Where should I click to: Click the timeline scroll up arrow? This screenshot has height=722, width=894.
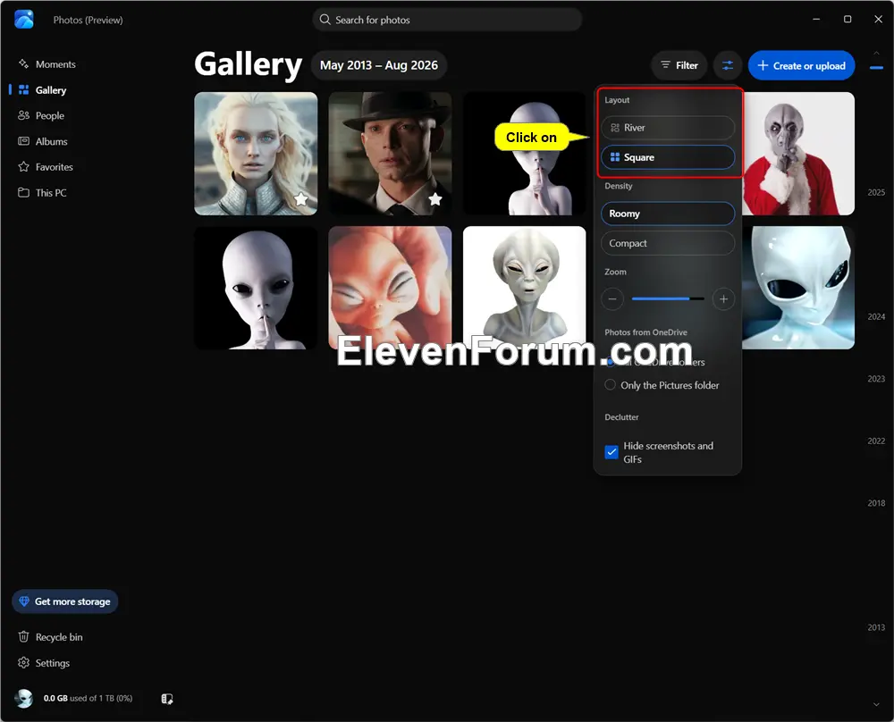coord(876,53)
